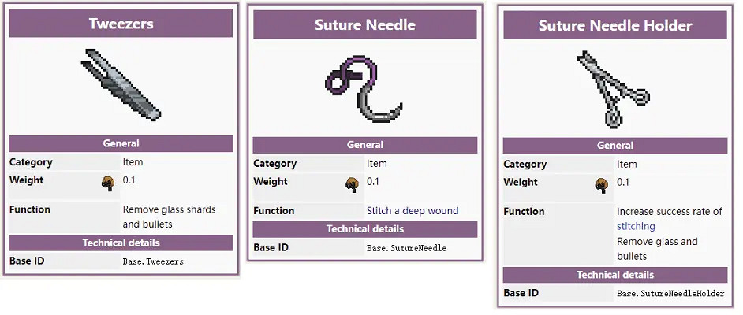Click the weight icon in Tweezers card
The image size is (743, 315).
coord(107,183)
